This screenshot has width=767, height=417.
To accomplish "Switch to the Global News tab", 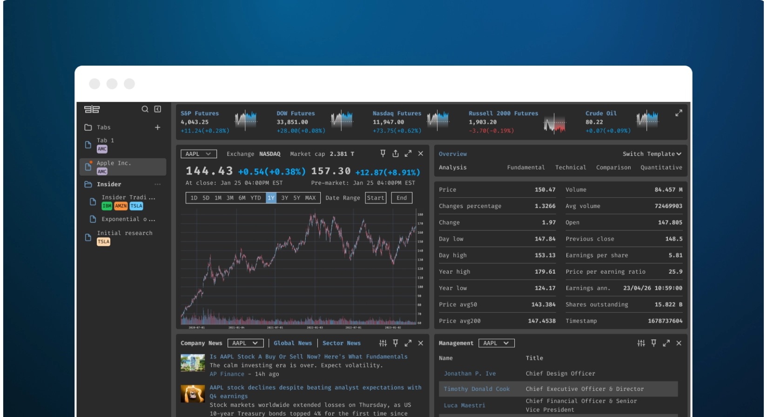I will [293, 343].
